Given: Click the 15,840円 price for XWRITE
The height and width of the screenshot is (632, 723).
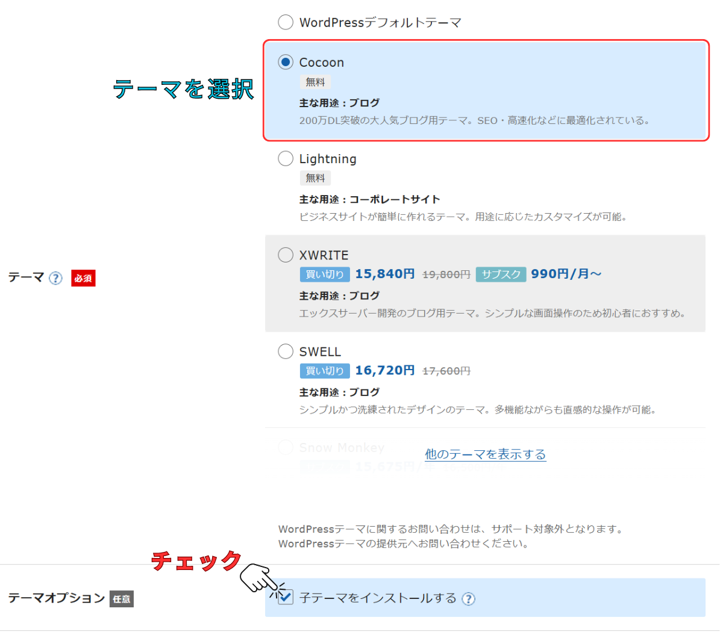Looking at the screenshot, I should pos(385,274).
